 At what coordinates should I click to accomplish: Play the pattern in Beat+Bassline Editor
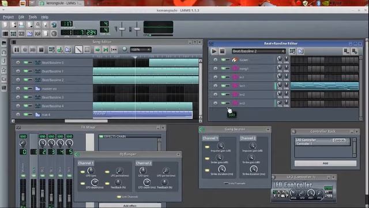(214, 51)
